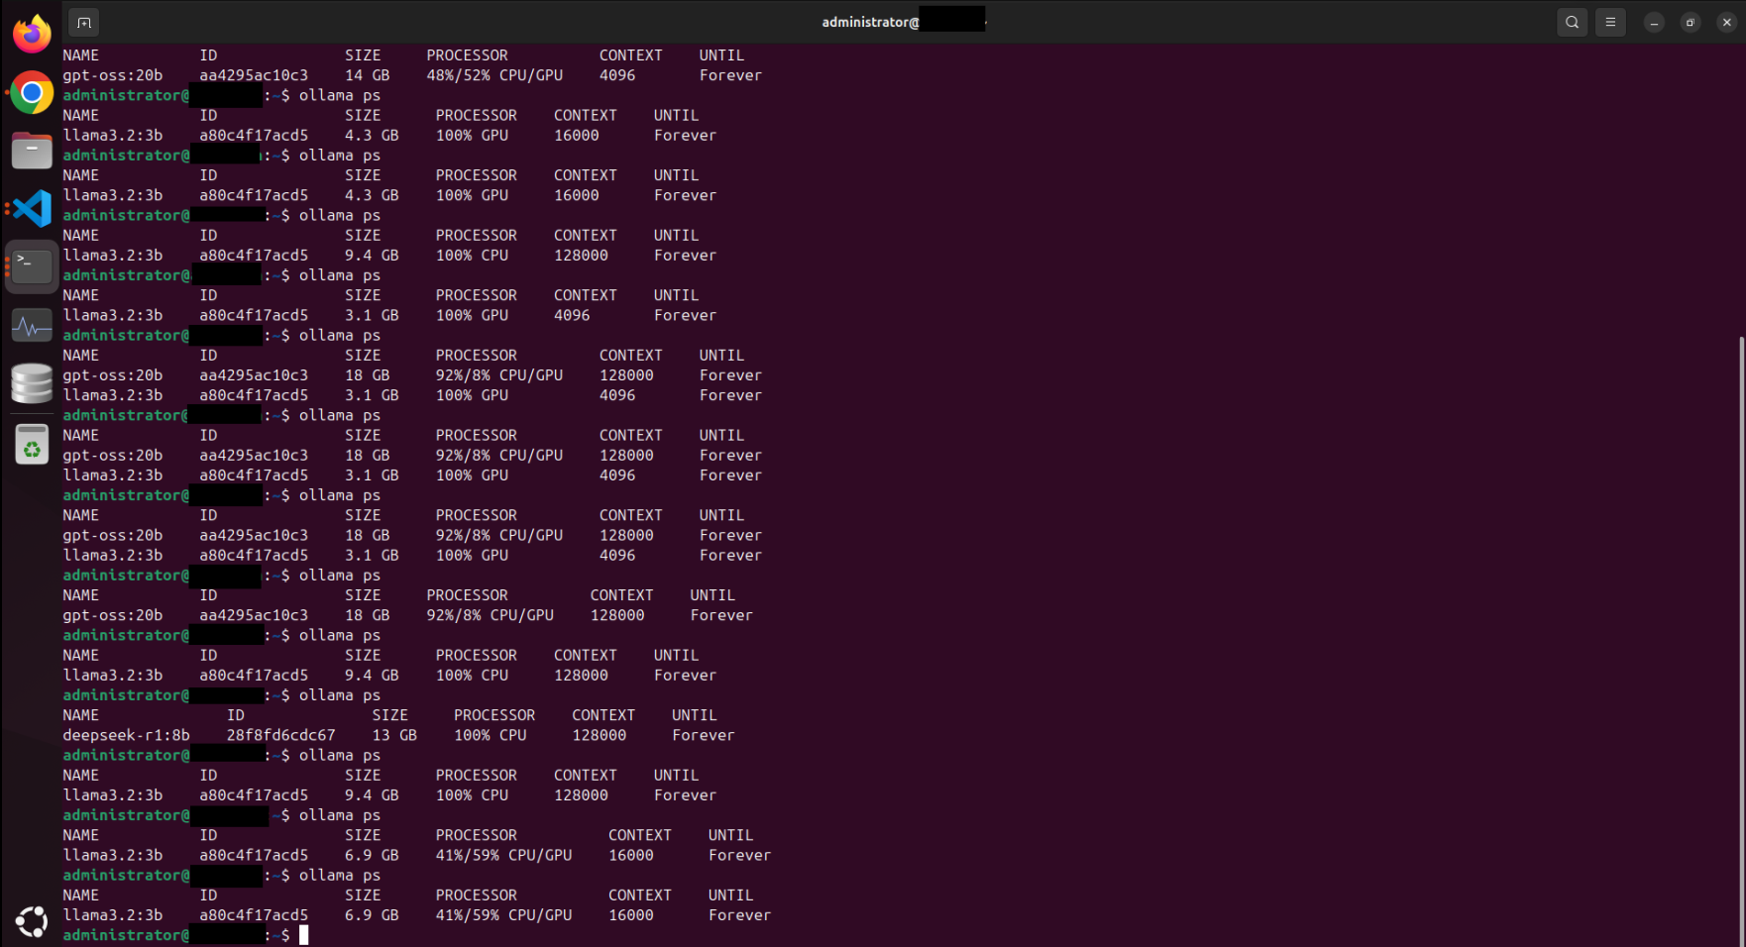Open the Trash from the dock
The width and height of the screenshot is (1746, 947).
tap(32, 445)
